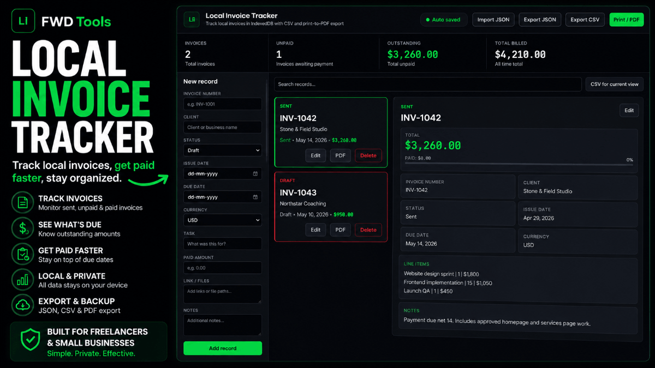Image resolution: width=655 pixels, height=368 pixels.
Task: Click the See What's Due dollar icon
Action: pyautogui.click(x=22, y=228)
